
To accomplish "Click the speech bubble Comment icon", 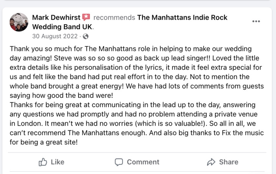I will pyautogui.click(x=119, y=162).
